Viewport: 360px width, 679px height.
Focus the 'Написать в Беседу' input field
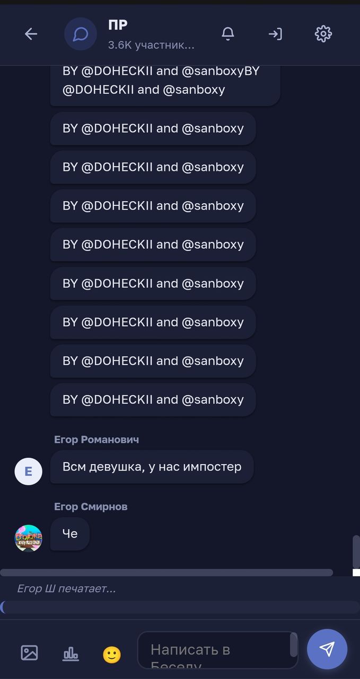coord(217,650)
